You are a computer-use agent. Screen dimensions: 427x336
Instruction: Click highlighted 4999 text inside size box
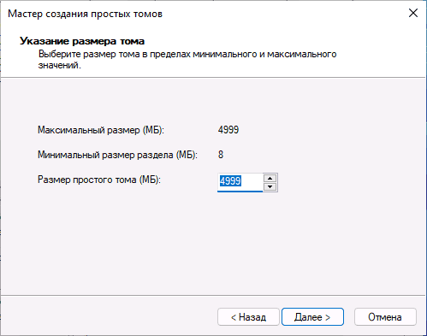(230, 181)
